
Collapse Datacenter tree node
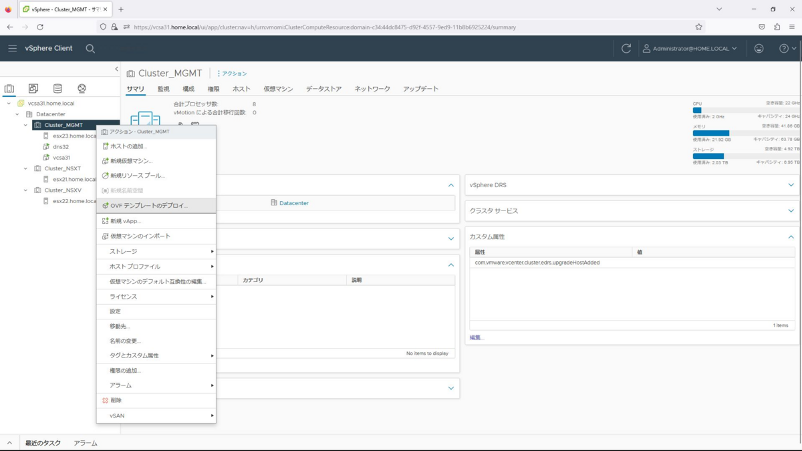click(17, 114)
